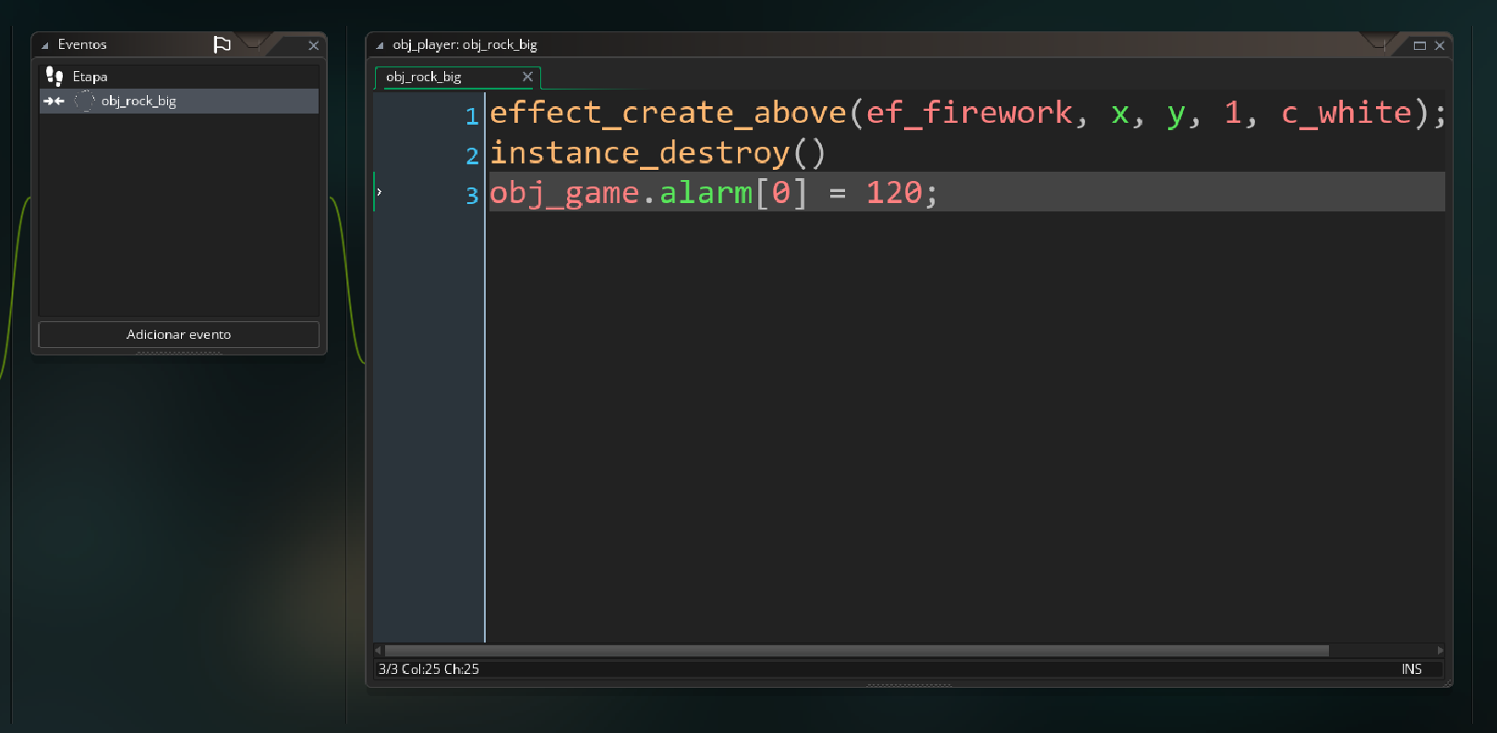Viewport: 1497px width, 733px height.
Task: Click the docking notch on the code editor window
Action: [1379, 42]
